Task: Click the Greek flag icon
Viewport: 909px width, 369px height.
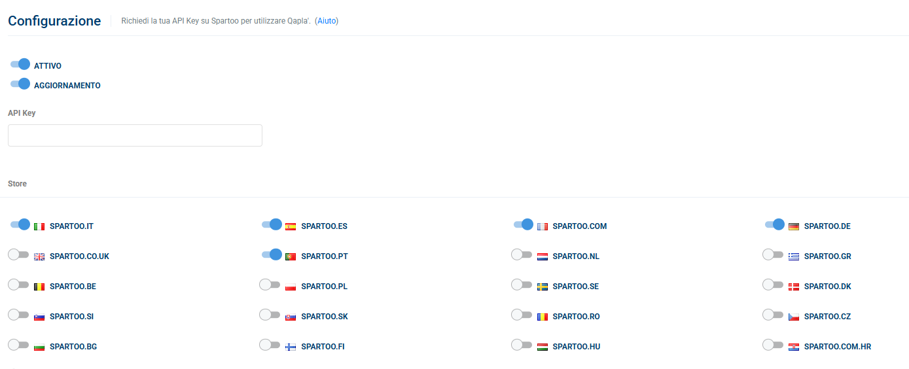Action: [x=794, y=256]
